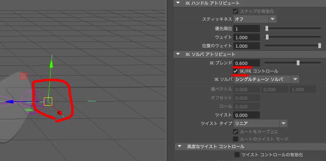Viewport: 326px width, 161px height.
Task: Uncheck the IK/FK コントロール checkbox
Action: point(235,71)
